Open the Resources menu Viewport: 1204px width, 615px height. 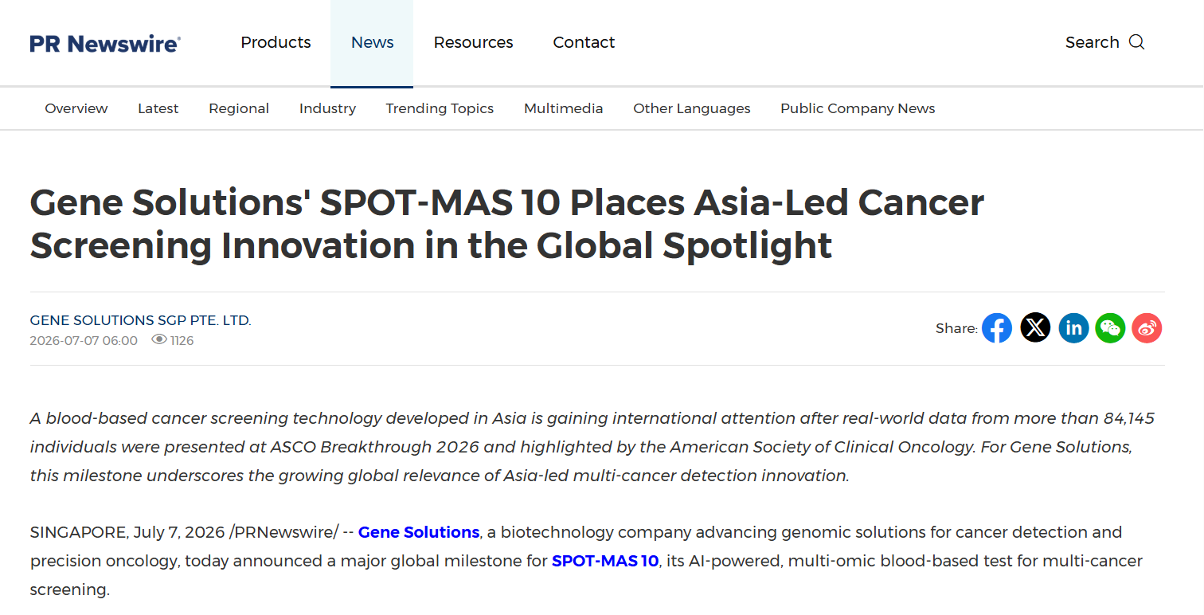(473, 42)
